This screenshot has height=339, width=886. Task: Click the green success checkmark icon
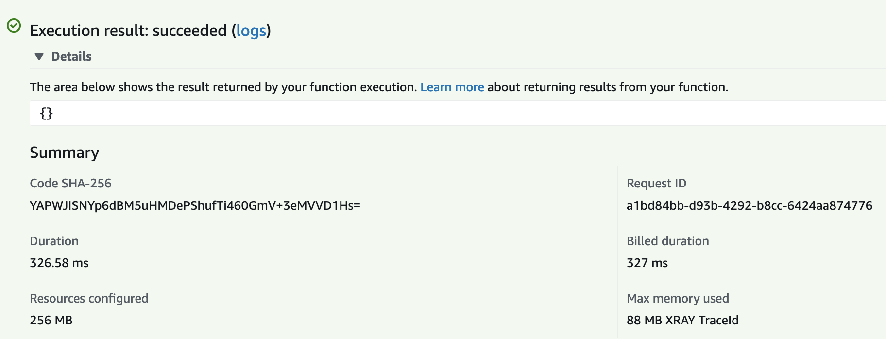click(14, 25)
